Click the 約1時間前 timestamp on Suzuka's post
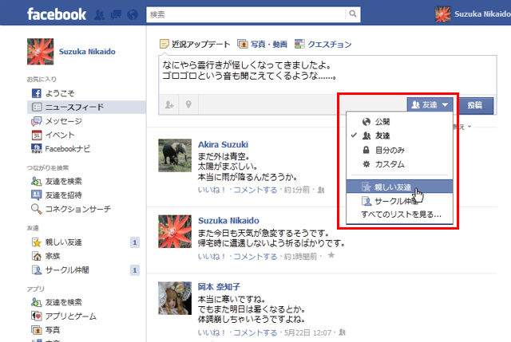Viewport: 511px width, 342px height. pyautogui.click(x=300, y=257)
